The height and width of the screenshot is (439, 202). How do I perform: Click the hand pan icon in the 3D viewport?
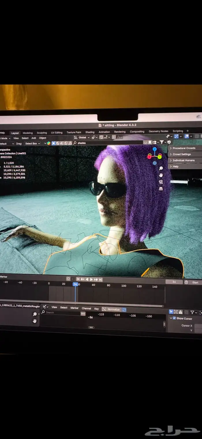(161, 175)
